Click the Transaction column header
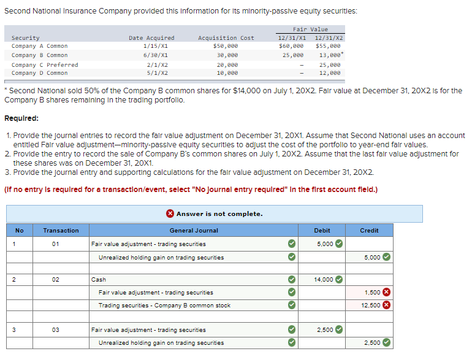This screenshot has height=362, width=472. [61, 230]
